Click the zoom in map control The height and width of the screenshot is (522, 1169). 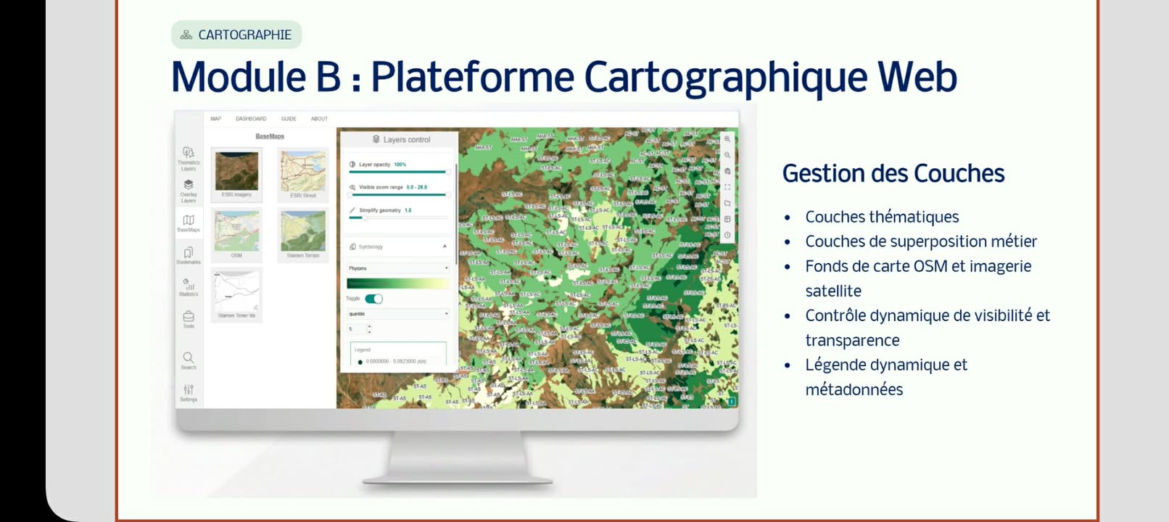727,139
